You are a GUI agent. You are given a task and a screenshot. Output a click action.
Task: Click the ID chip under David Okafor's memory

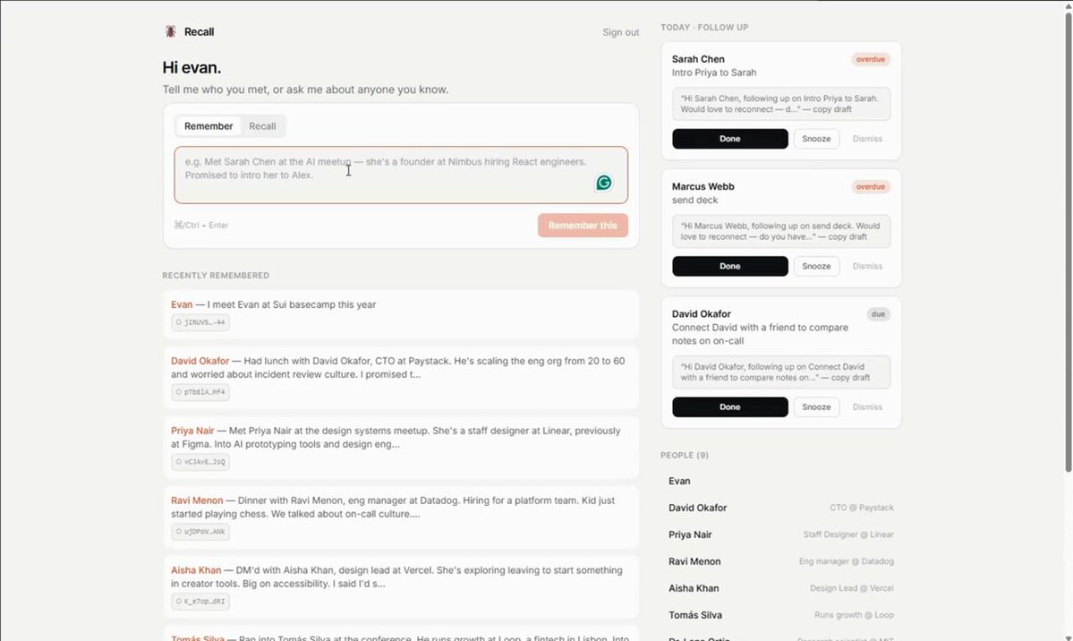(200, 392)
